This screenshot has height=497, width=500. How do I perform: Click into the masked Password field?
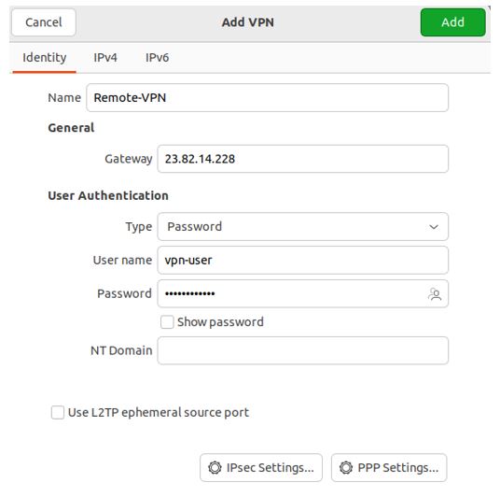pyautogui.click(x=292, y=293)
